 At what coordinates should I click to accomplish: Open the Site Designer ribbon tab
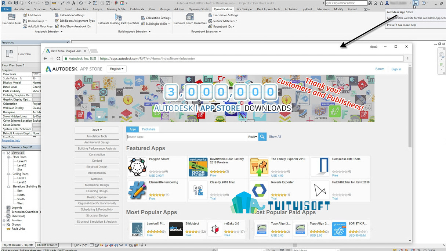pyautogui.click(x=244, y=9)
